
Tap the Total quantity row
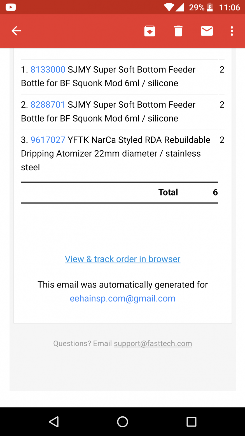pyautogui.click(x=168, y=192)
